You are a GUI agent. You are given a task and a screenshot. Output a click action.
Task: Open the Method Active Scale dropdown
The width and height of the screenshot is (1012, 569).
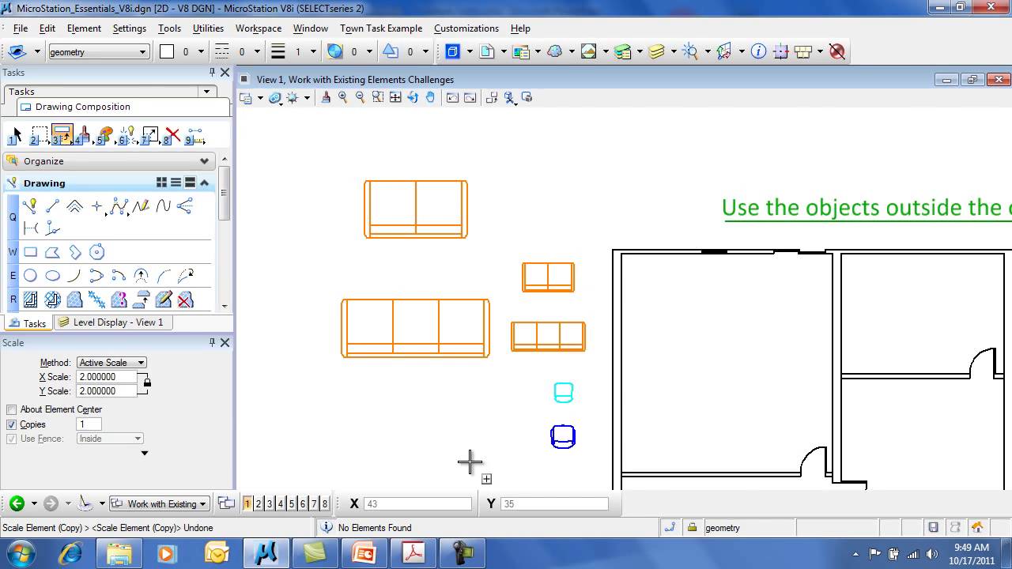pyautogui.click(x=111, y=362)
